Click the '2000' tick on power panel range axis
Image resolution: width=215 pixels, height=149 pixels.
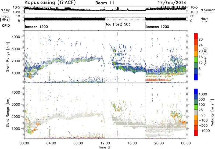click(16, 61)
